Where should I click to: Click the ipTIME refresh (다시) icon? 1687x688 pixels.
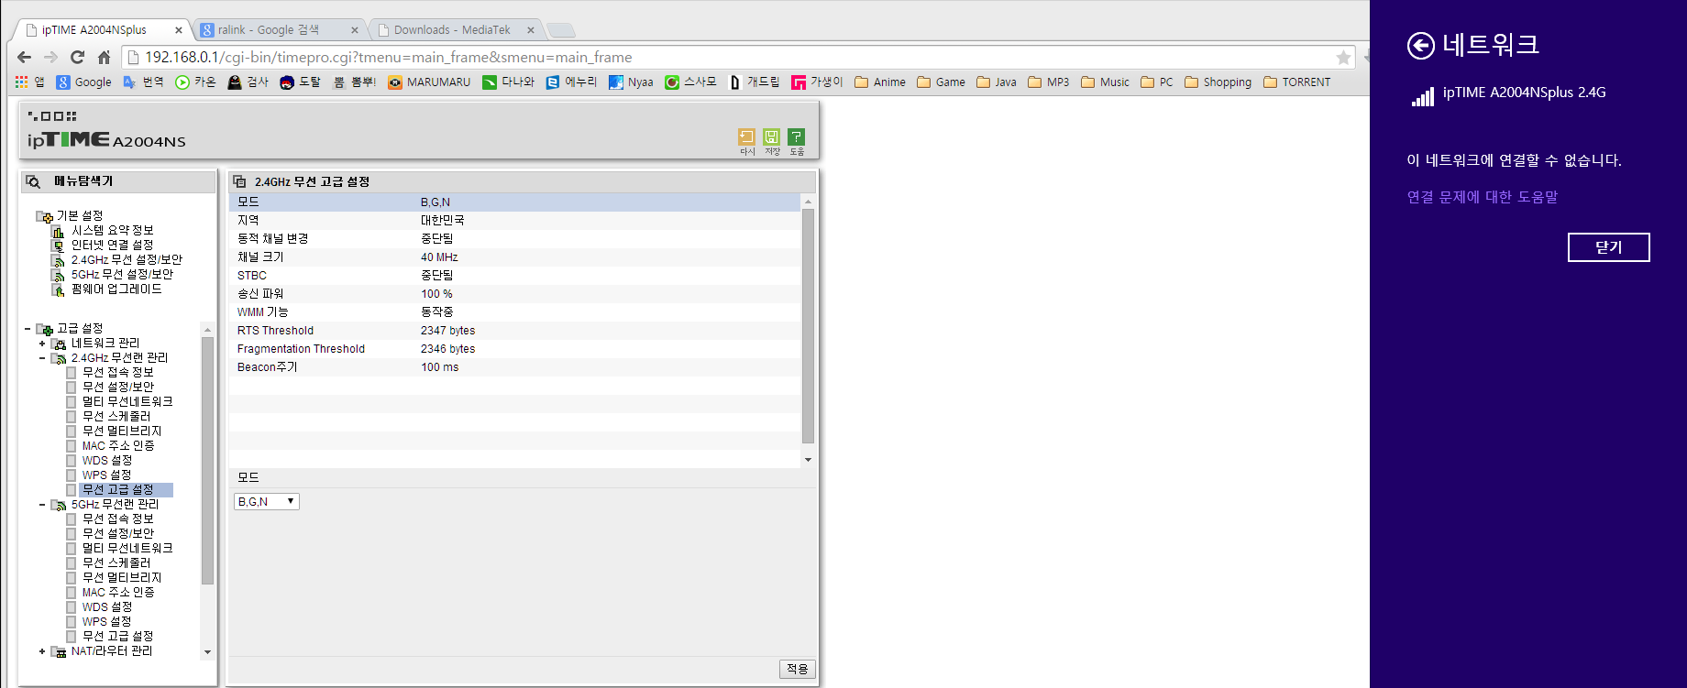pyautogui.click(x=746, y=137)
